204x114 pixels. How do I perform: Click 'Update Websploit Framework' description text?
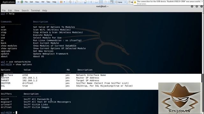point(51,54)
